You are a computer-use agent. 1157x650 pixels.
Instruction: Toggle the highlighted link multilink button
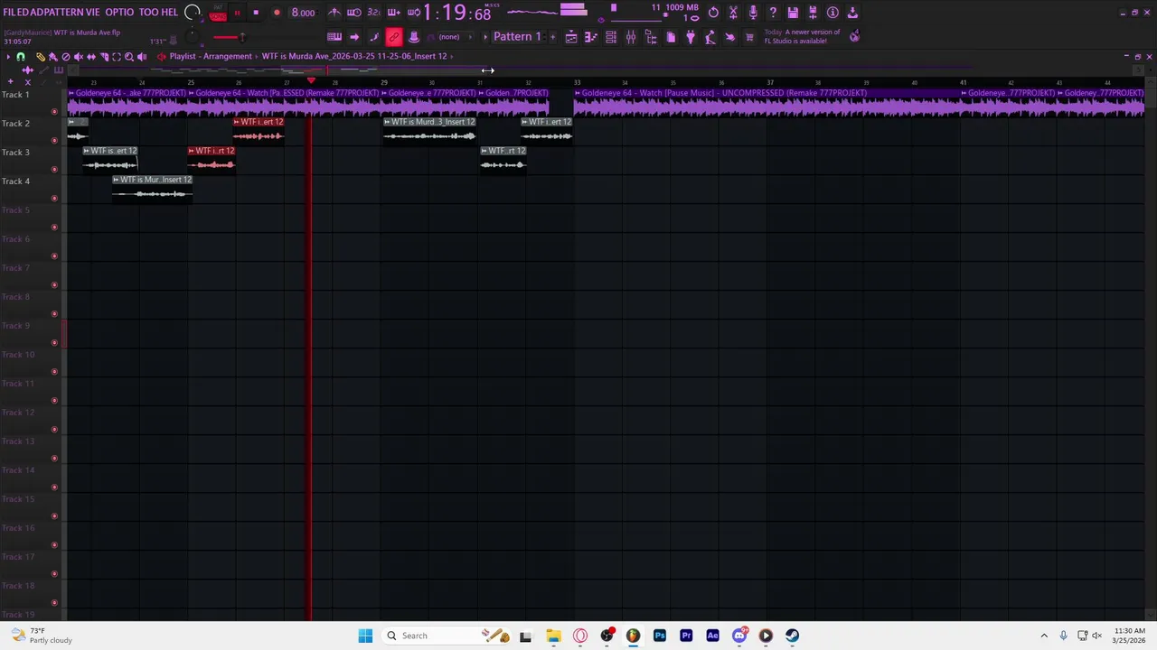394,37
